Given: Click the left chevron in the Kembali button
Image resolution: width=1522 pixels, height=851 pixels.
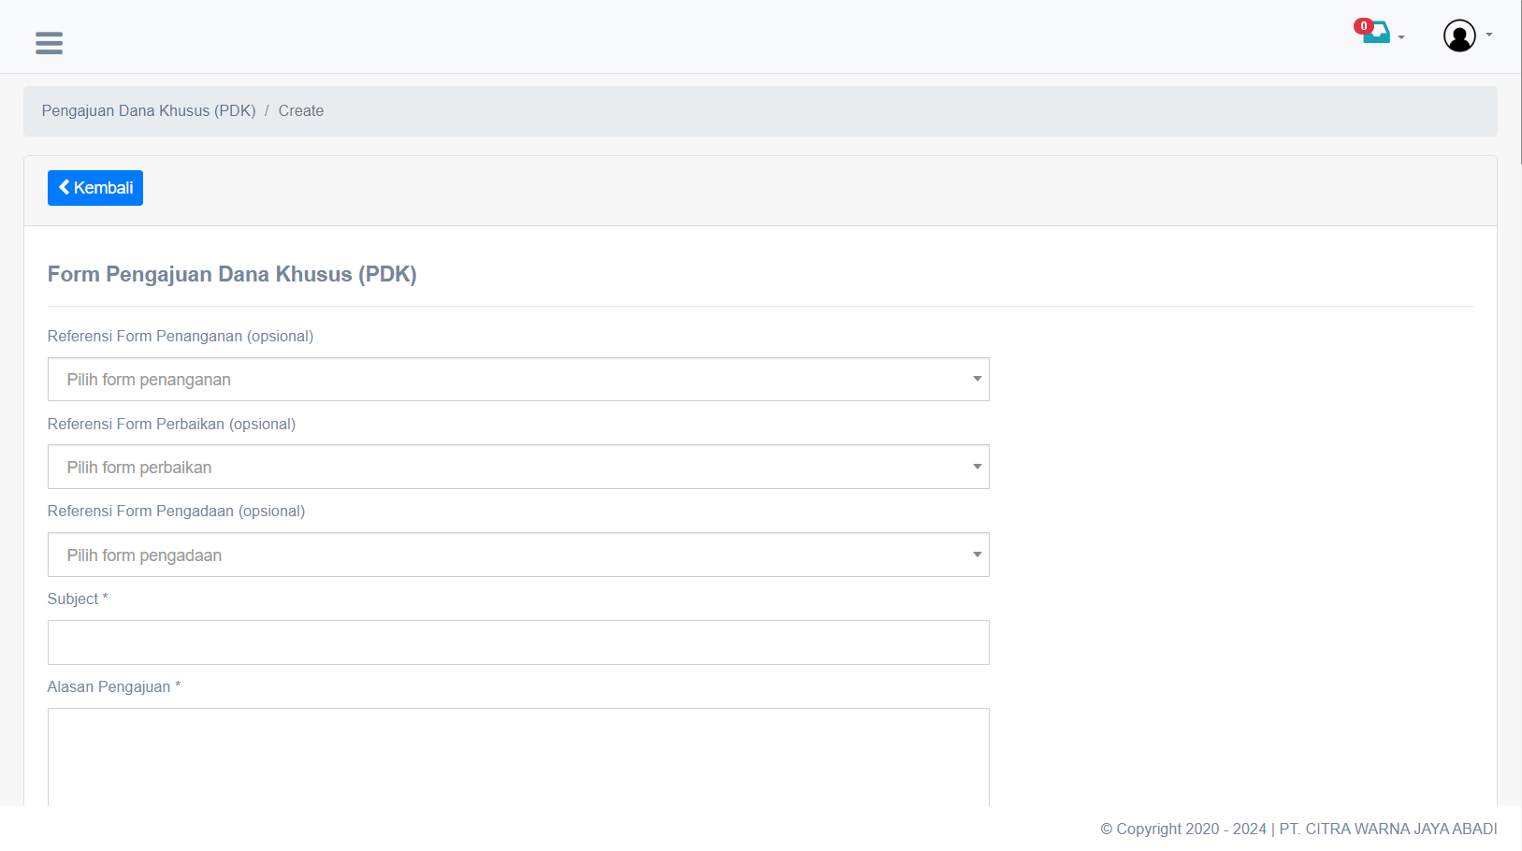Looking at the screenshot, I should pyautogui.click(x=65, y=188).
